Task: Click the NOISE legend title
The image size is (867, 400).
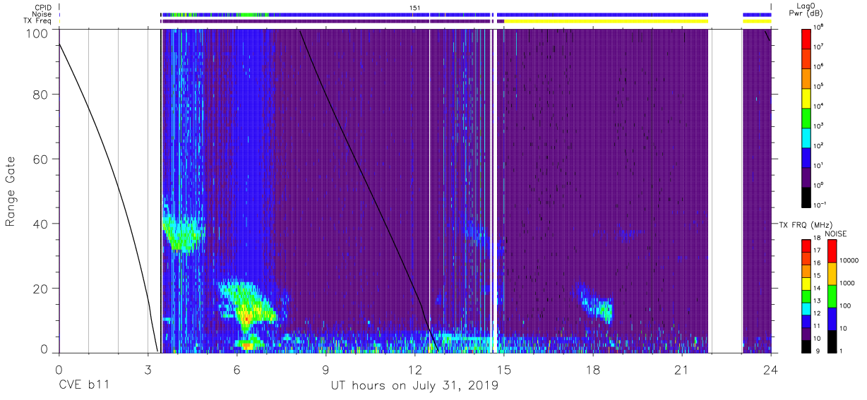Action: coord(835,232)
